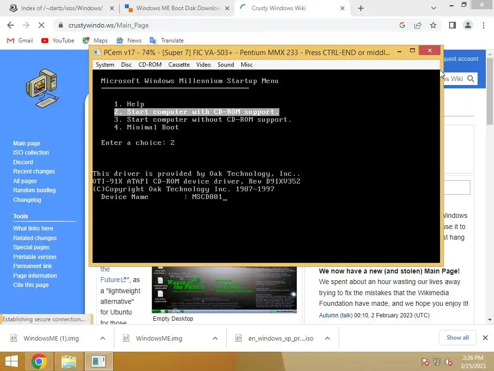Open a new browser tab

(361, 8)
